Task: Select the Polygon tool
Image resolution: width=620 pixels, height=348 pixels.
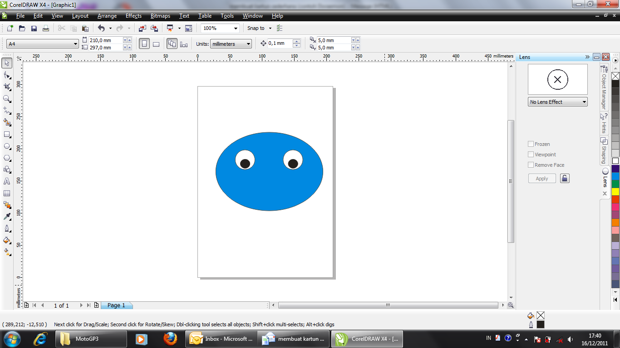Action: tap(7, 158)
